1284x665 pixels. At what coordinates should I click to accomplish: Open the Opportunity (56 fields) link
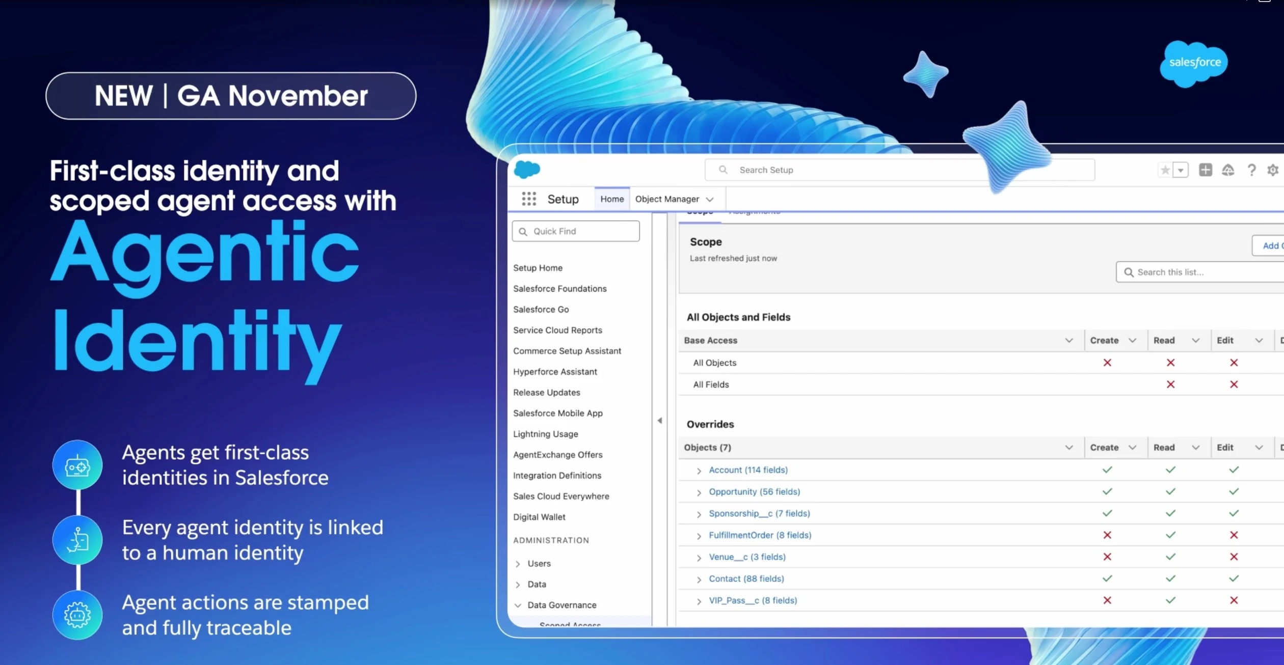pyautogui.click(x=755, y=492)
